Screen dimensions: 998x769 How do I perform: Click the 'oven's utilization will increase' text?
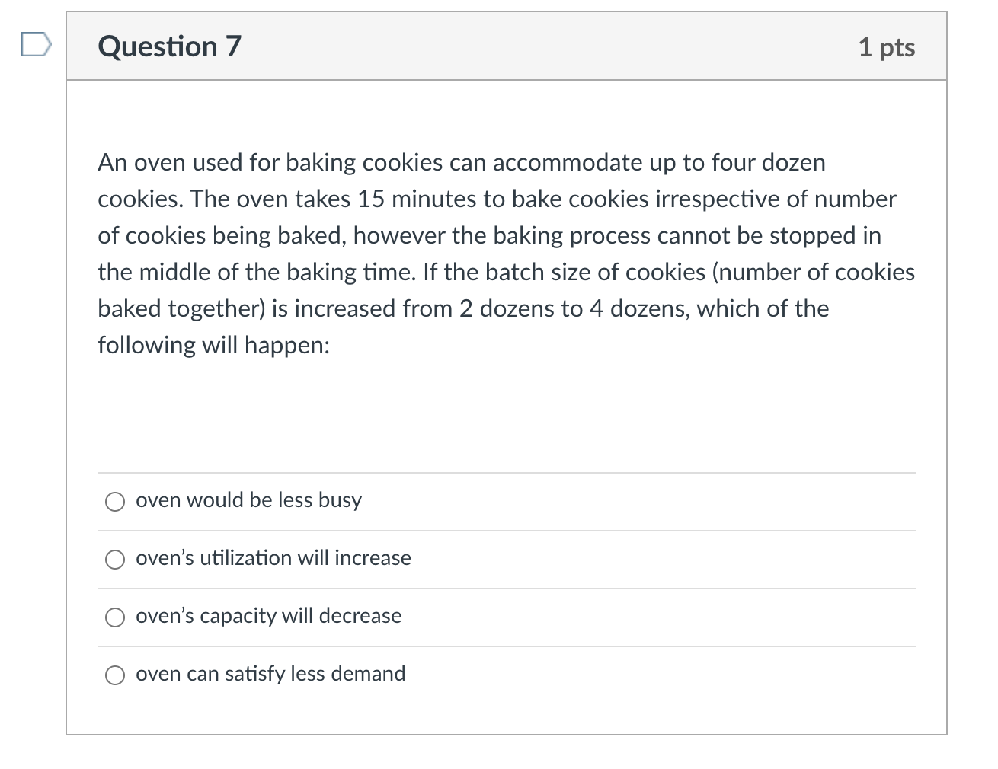tap(273, 559)
